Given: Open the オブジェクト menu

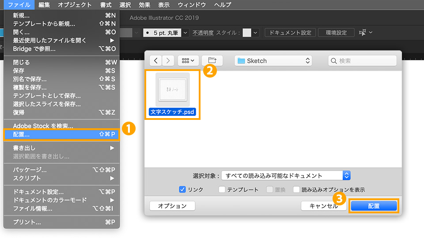Looking at the screenshot, I should point(75,5).
